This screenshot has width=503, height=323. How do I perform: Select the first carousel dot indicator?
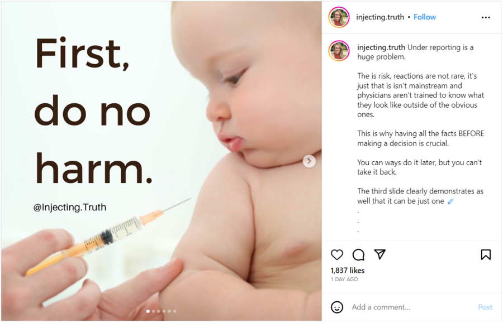click(x=148, y=311)
